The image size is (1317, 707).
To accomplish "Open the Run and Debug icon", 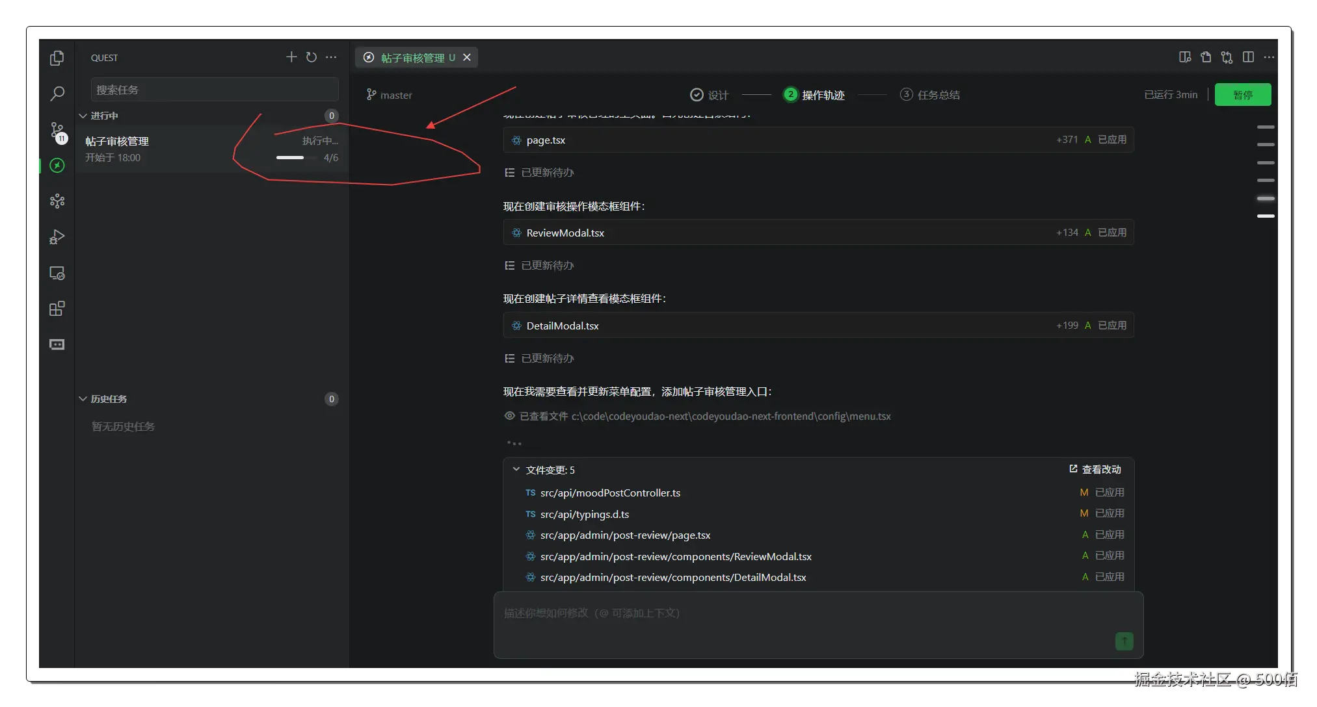I will point(57,237).
